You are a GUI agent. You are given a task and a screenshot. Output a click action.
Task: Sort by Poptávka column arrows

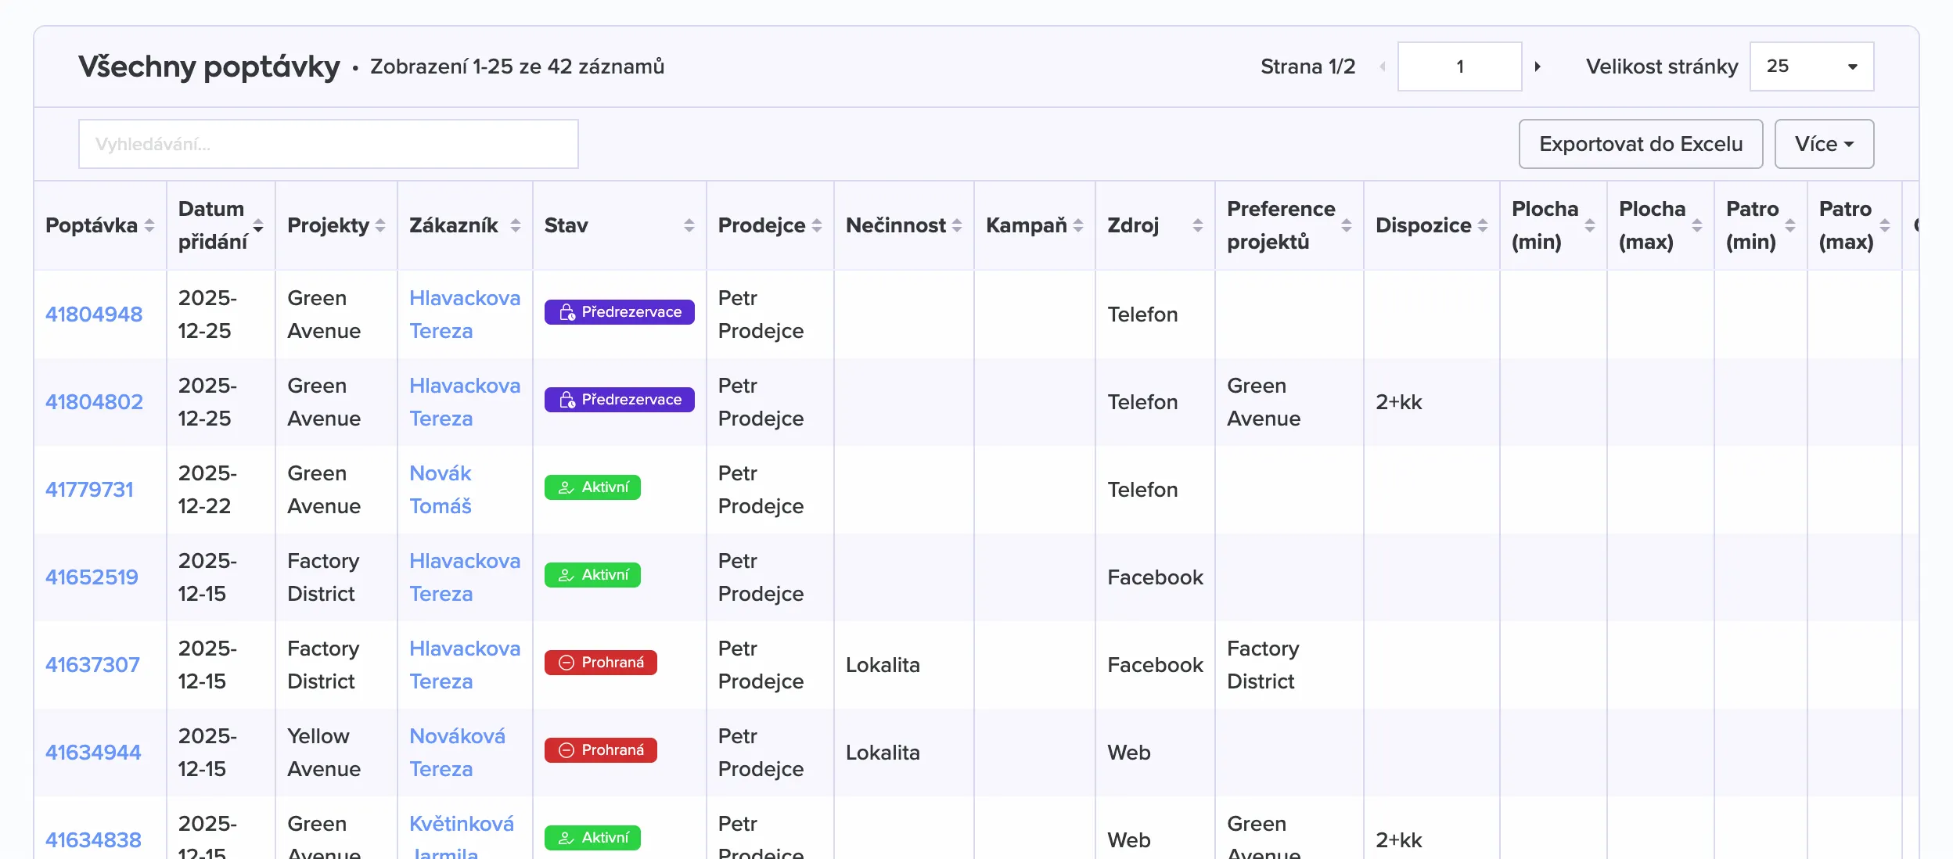(149, 225)
